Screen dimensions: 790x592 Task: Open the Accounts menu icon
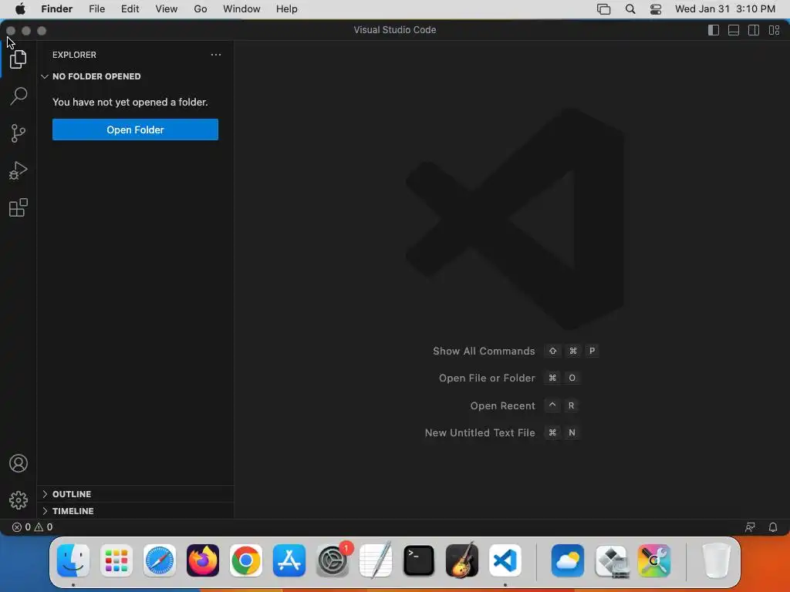click(x=19, y=463)
